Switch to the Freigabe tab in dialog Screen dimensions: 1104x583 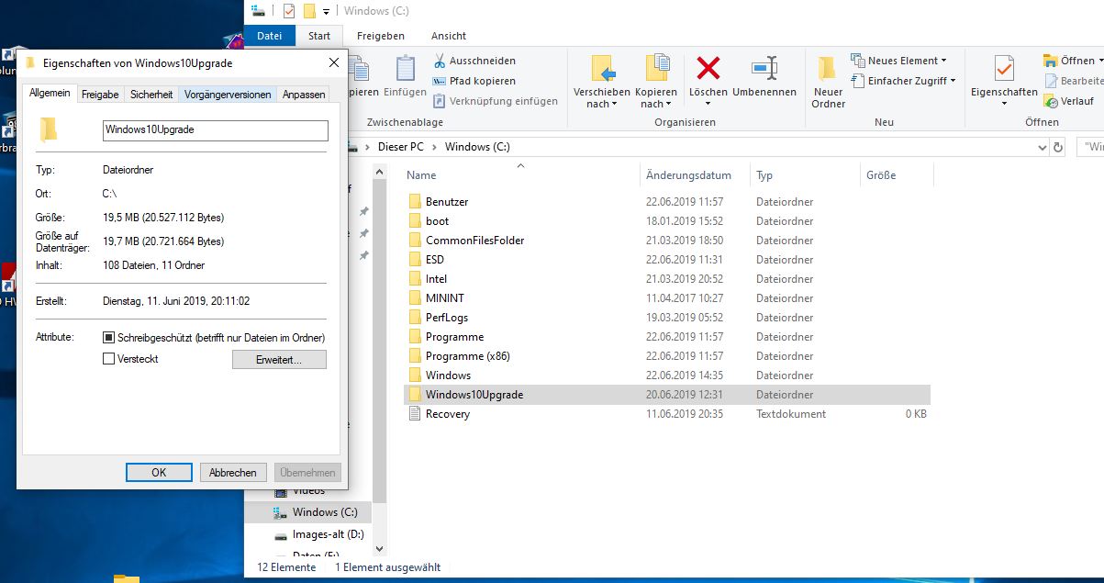100,95
